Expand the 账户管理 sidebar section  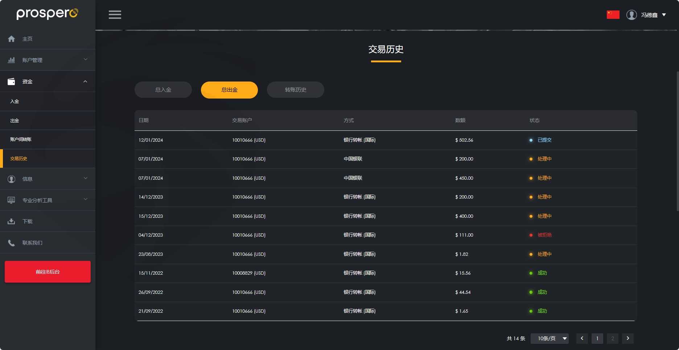click(x=86, y=60)
